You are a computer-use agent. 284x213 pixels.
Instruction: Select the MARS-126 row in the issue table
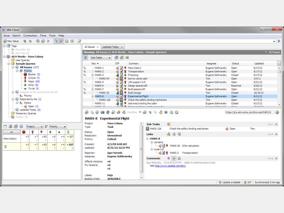tap(180, 100)
